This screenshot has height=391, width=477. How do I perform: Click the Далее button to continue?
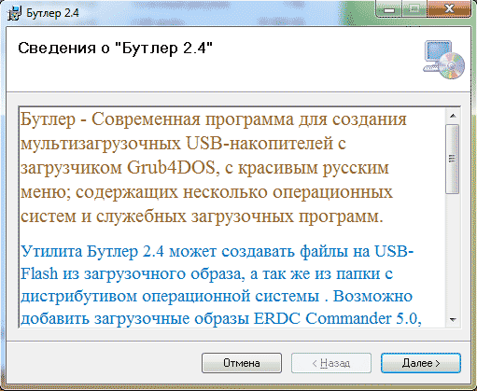pyautogui.click(x=421, y=363)
